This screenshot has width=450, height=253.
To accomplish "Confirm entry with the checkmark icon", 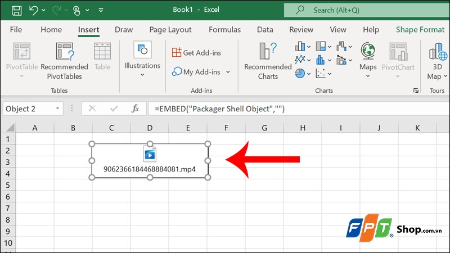I will (114, 109).
